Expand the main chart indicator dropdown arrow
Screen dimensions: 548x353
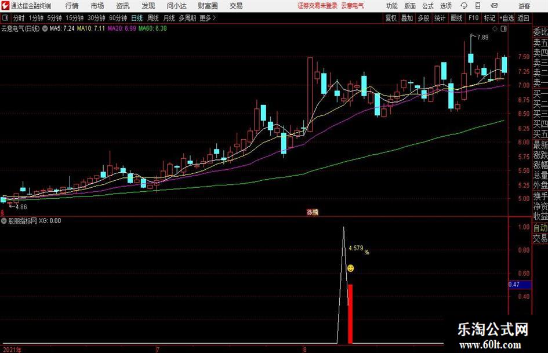click(x=45, y=28)
